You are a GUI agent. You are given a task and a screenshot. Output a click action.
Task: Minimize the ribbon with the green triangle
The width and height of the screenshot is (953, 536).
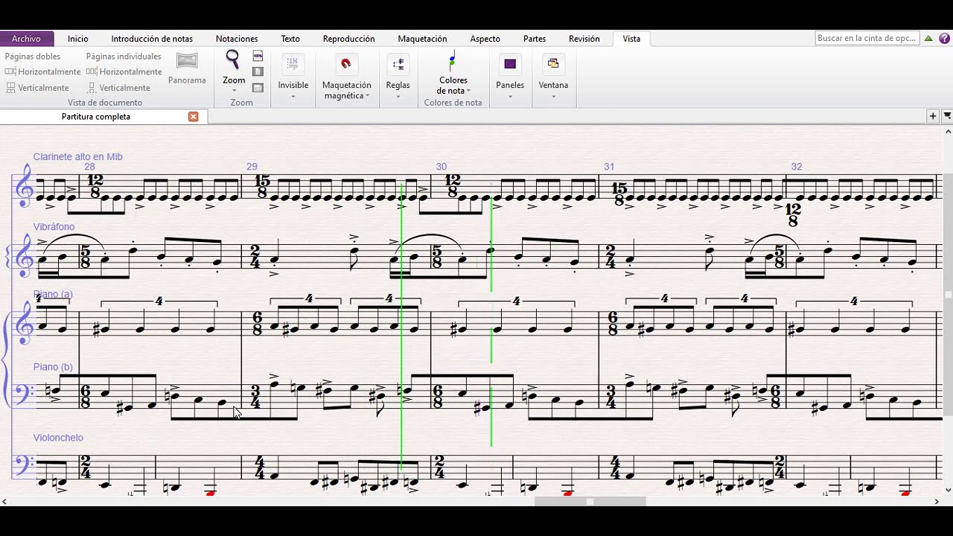[928, 38]
